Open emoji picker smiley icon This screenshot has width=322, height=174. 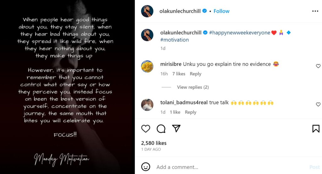[x=146, y=167]
